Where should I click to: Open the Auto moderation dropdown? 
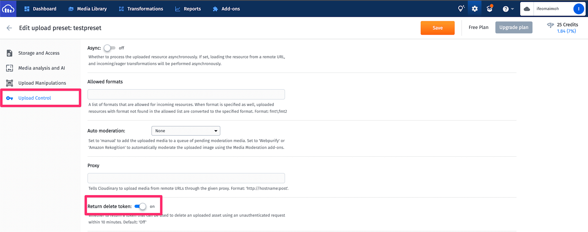coord(186,131)
